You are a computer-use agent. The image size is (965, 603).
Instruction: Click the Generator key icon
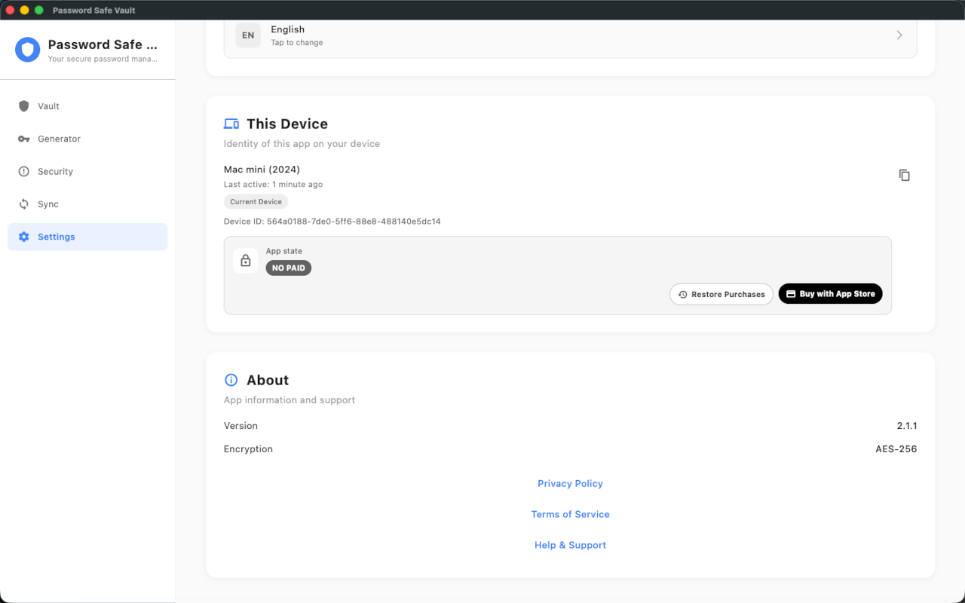(23, 139)
